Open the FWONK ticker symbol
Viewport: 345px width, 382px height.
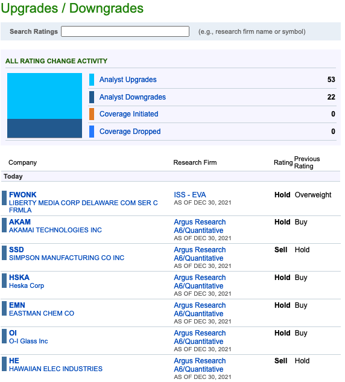click(23, 195)
